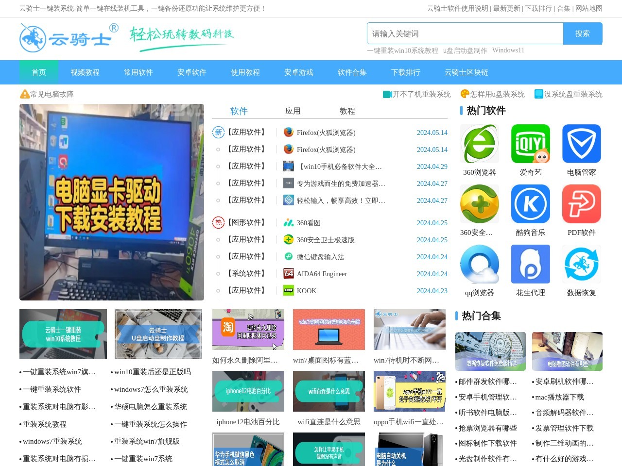The height and width of the screenshot is (466, 622).
Task: Switch to the 教程 tab
Action: (x=348, y=111)
